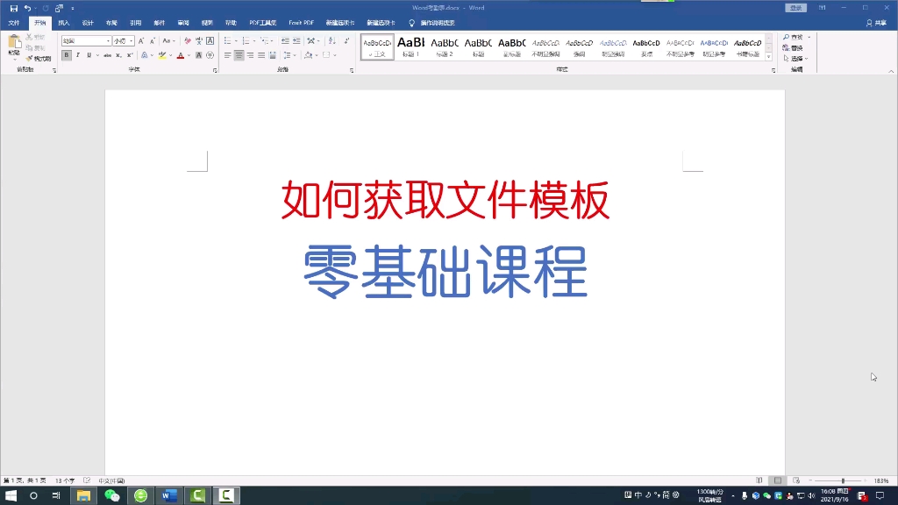Toggle Italic formatting on
Image resolution: width=898 pixels, height=505 pixels.
click(x=78, y=53)
